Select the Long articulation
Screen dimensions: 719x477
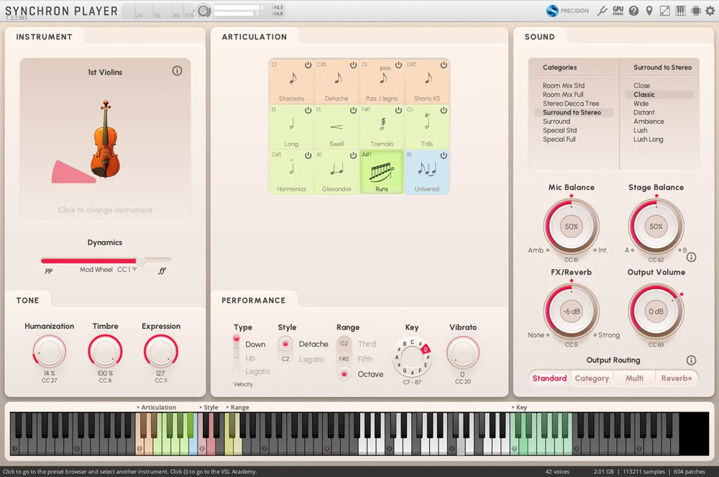(291, 127)
